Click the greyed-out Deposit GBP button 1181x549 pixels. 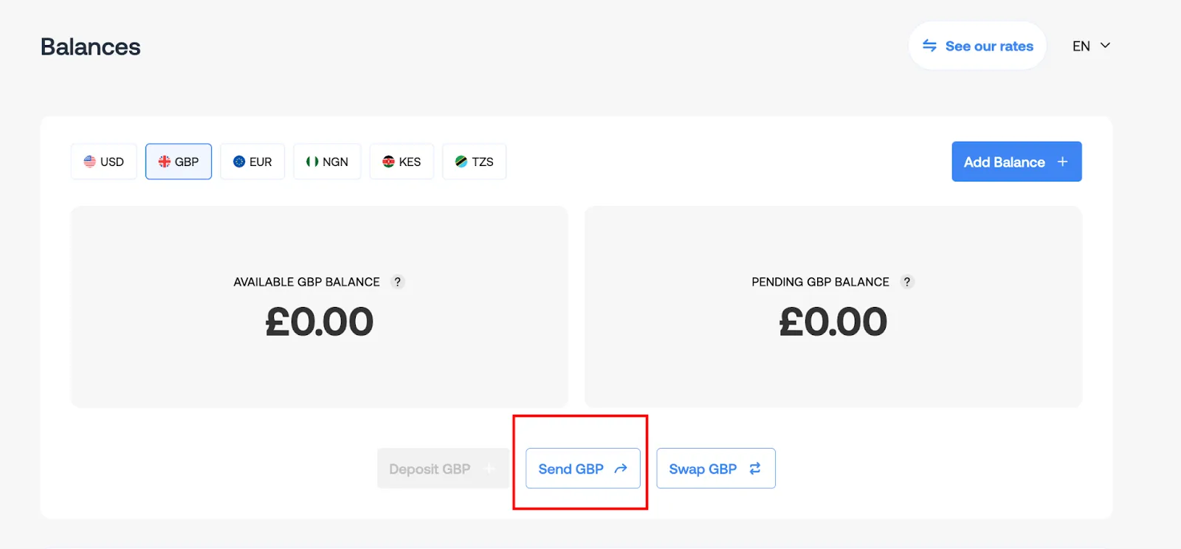point(443,469)
